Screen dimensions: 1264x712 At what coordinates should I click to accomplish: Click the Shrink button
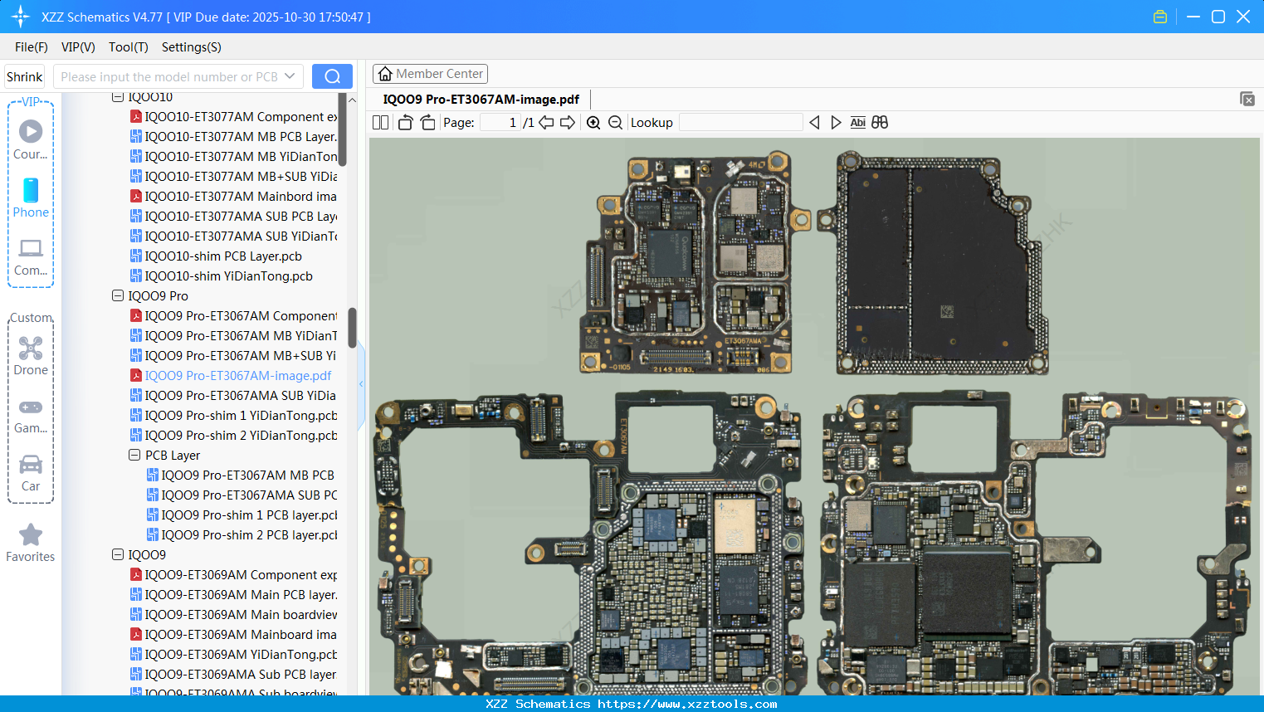(24, 76)
